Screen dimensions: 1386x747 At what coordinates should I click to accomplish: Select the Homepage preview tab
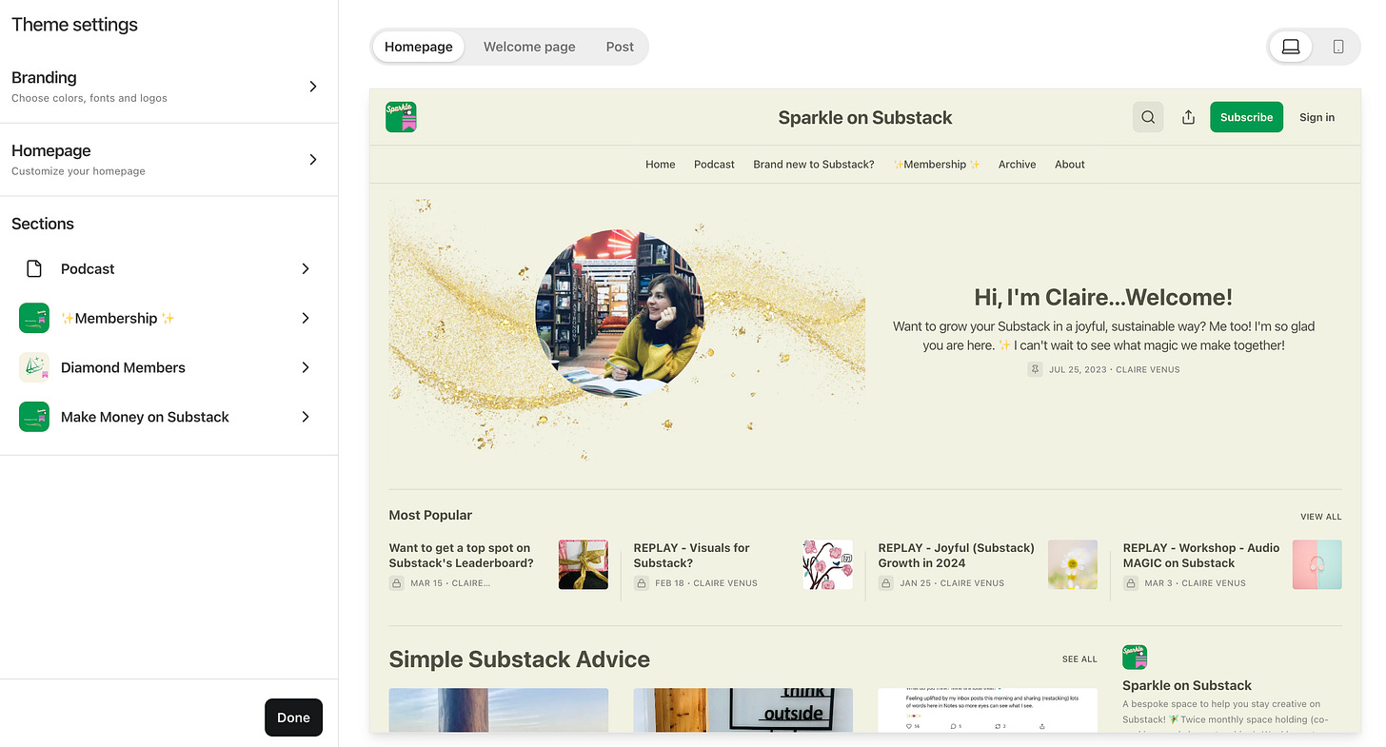419,47
